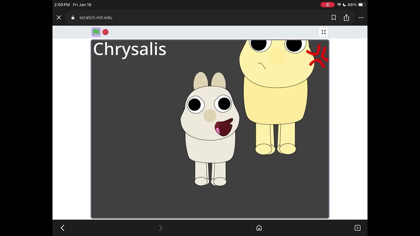
Task: Click the white bunny character sprite
Action: [210, 129]
